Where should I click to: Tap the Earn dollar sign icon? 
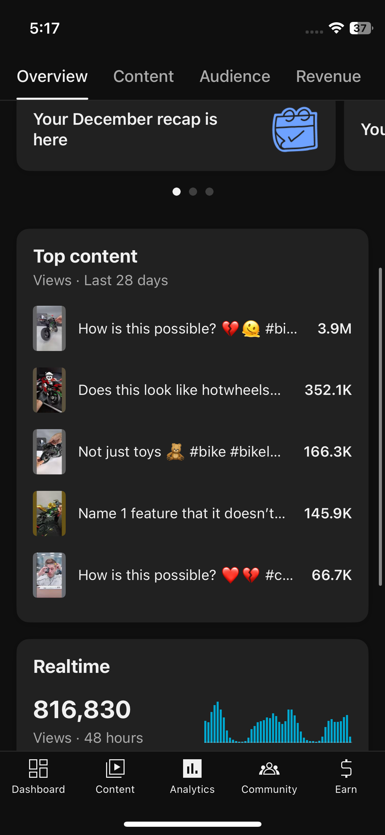pos(346,769)
